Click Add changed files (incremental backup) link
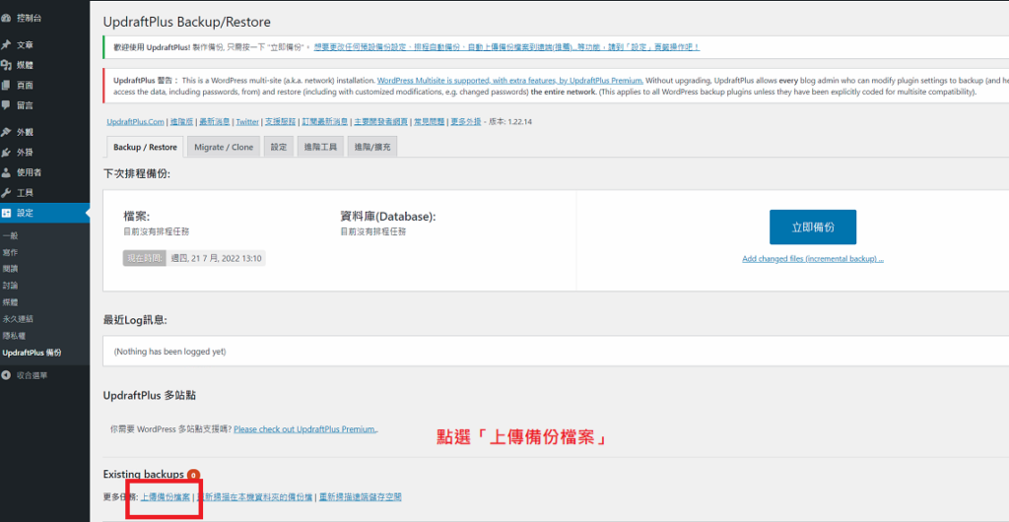Viewport: 1009px width, 522px height. (812, 259)
